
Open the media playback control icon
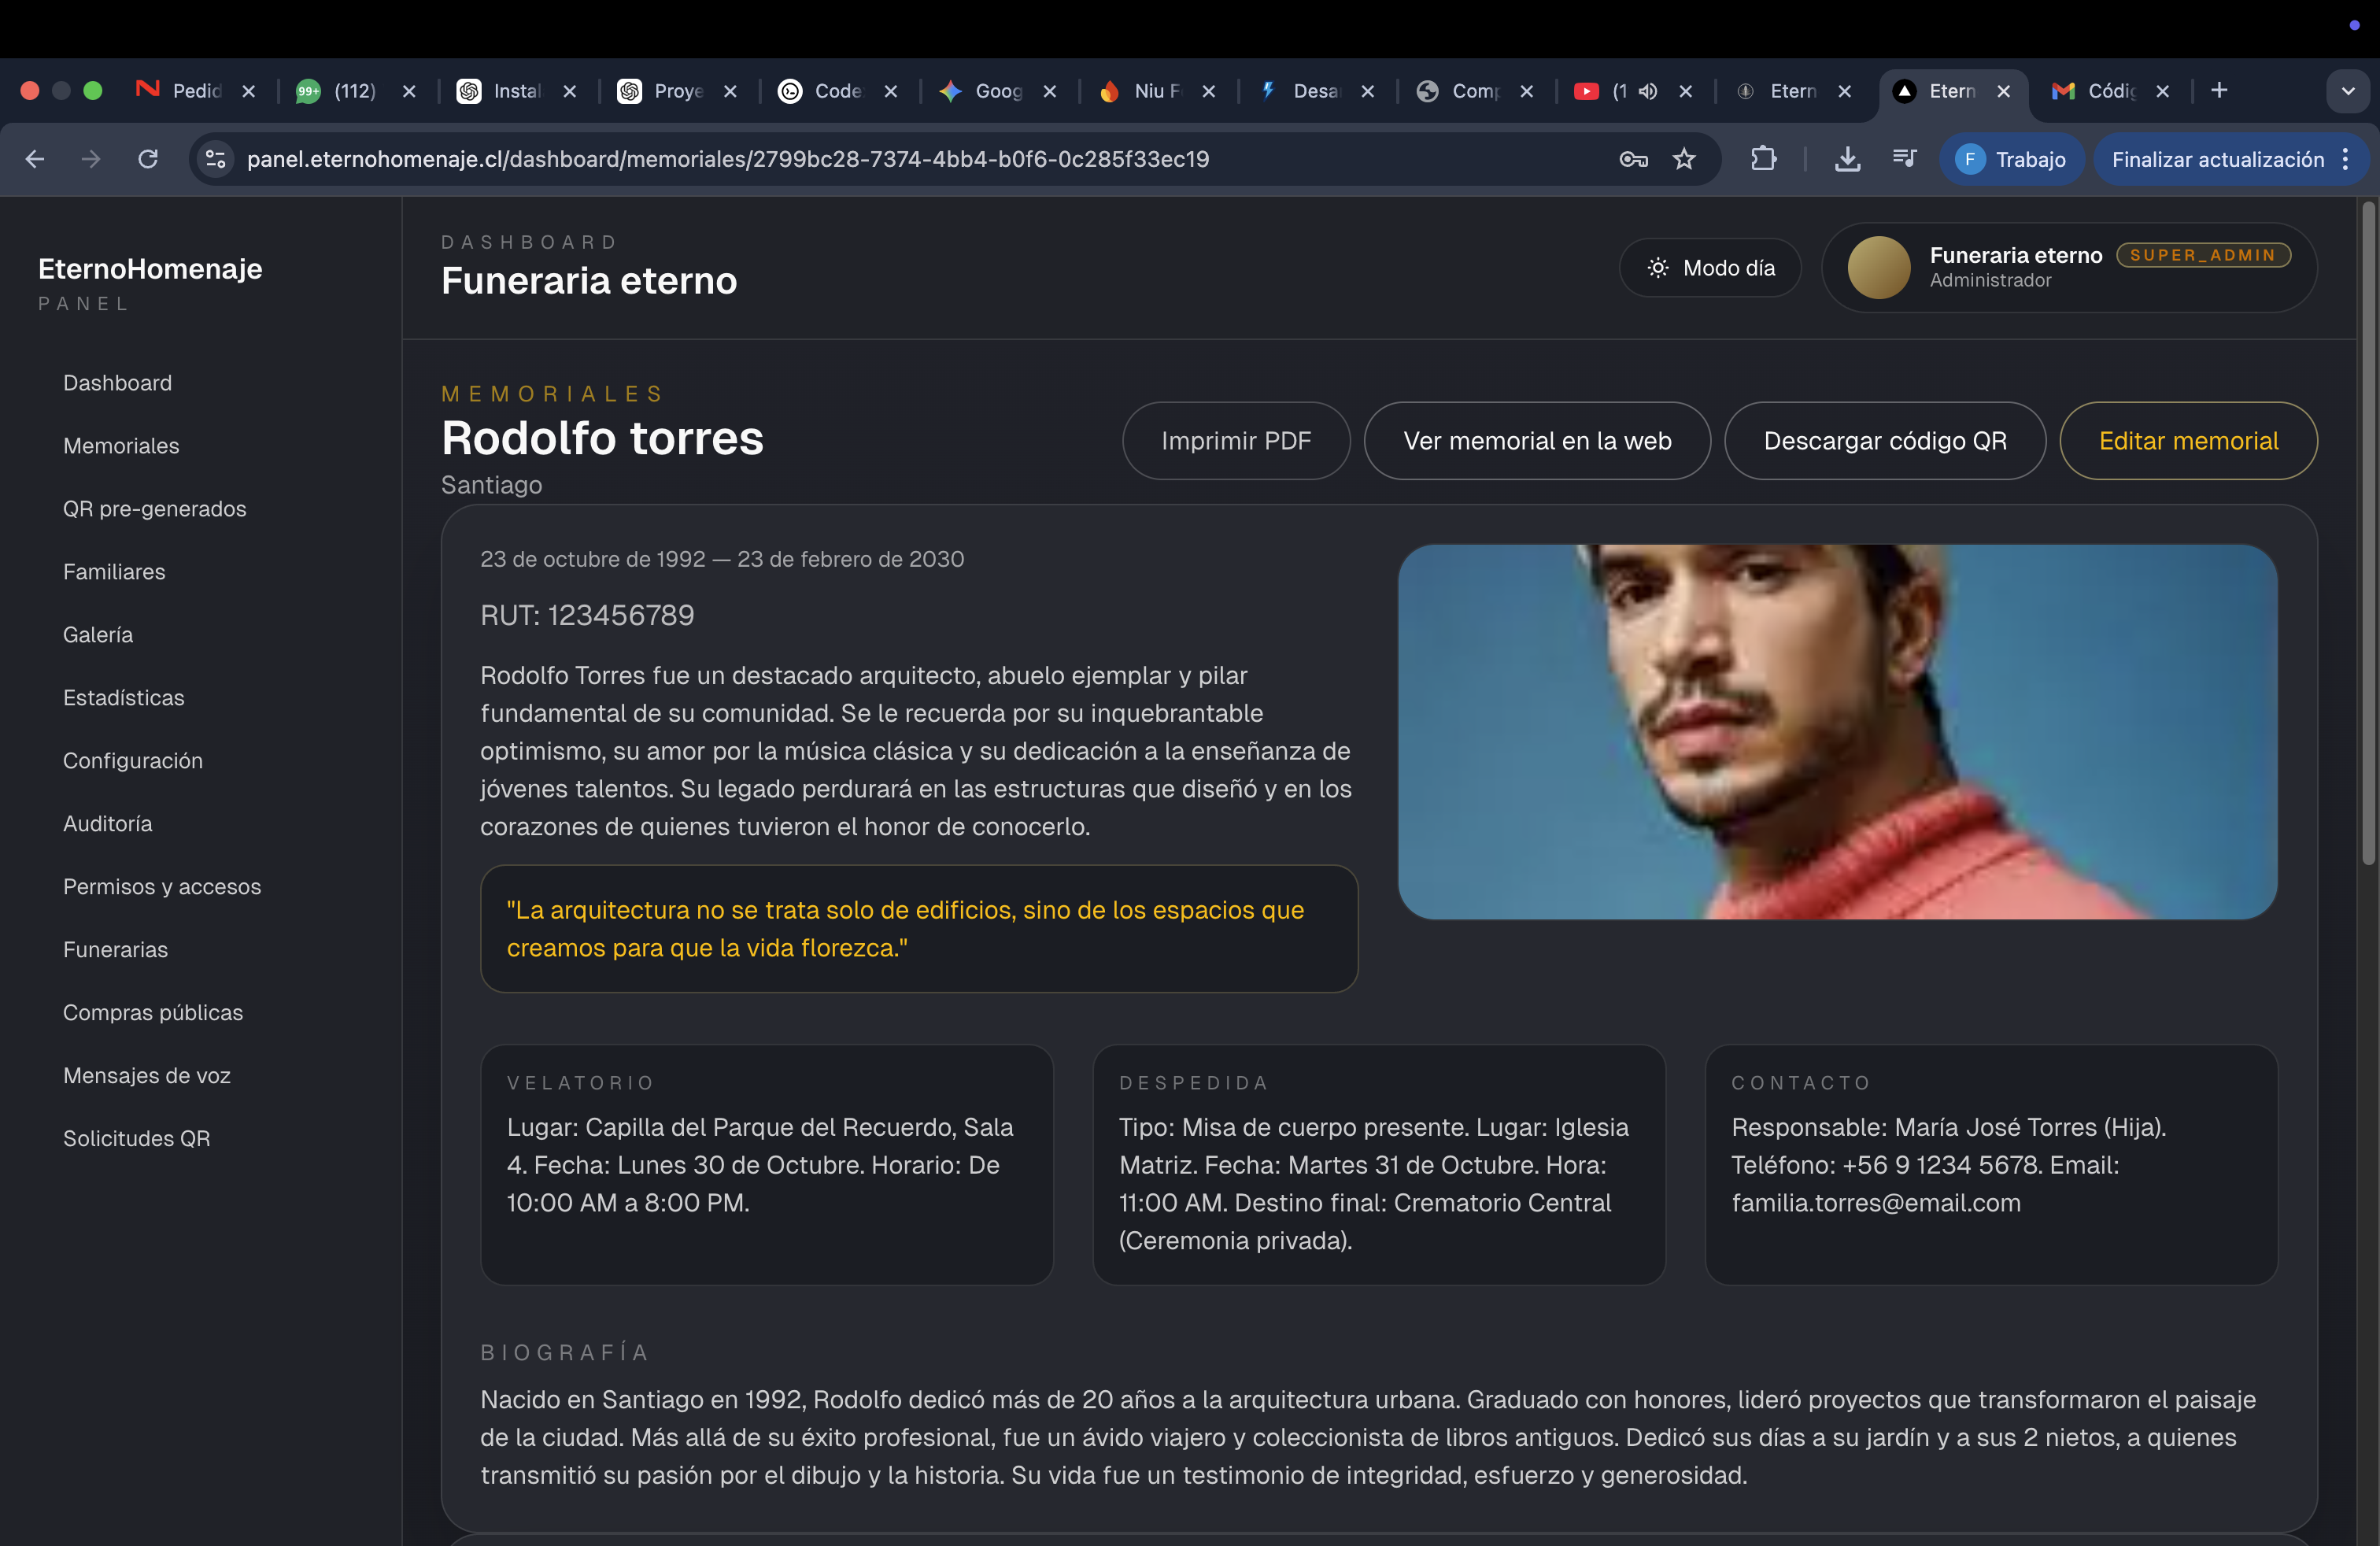click(x=1904, y=159)
